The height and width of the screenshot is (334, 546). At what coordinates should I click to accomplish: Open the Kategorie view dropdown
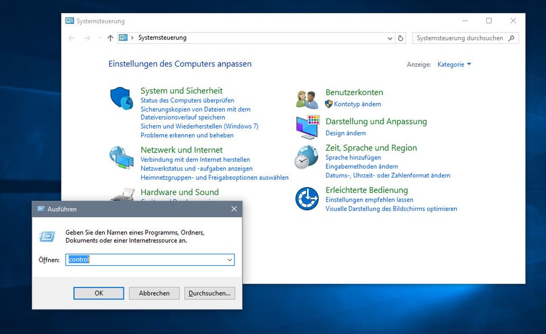pos(454,64)
